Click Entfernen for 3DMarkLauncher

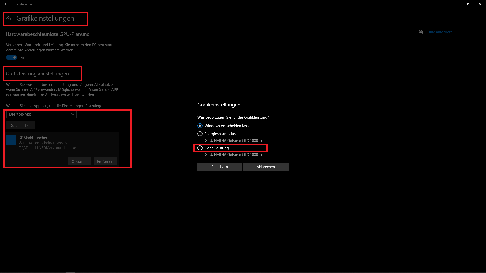click(105, 161)
